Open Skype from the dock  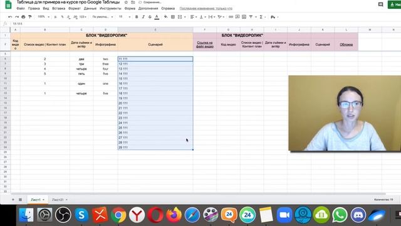pyautogui.click(x=81, y=215)
